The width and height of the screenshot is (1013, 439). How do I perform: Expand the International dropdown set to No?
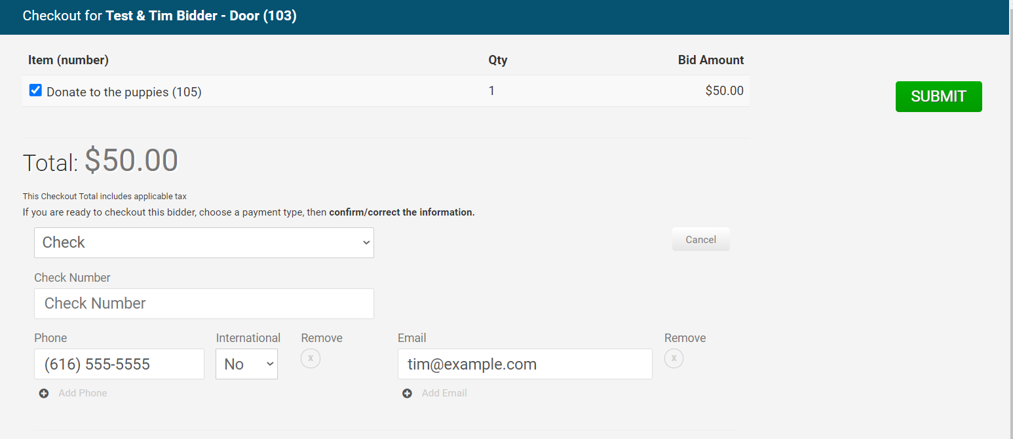click(246, 364)
